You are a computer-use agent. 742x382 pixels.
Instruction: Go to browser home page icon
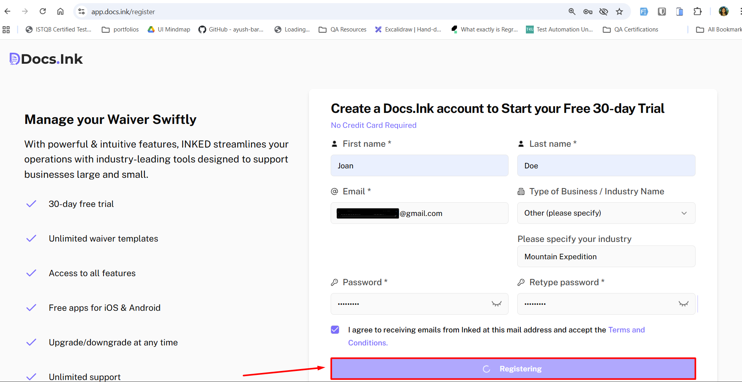click(60, 11)
